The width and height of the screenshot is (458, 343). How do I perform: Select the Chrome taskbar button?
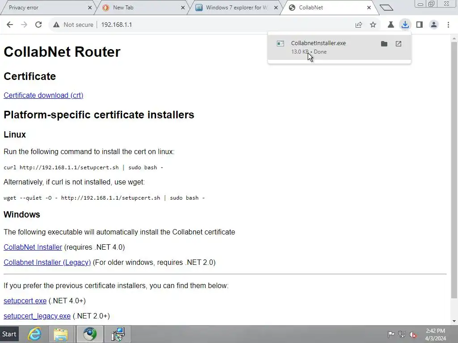pyautogui.click(x=89, y=334)
